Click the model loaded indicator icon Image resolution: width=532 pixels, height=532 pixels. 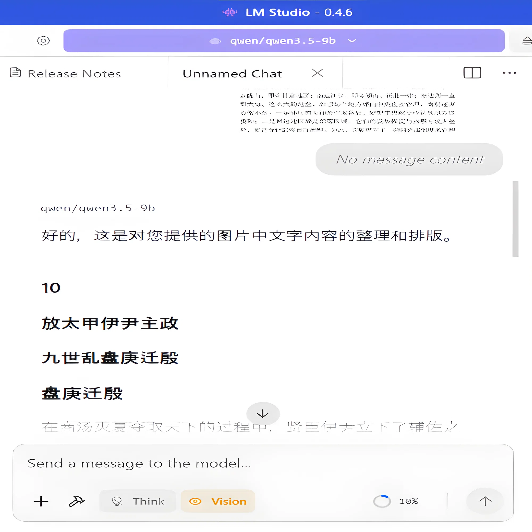click(215, 41)
